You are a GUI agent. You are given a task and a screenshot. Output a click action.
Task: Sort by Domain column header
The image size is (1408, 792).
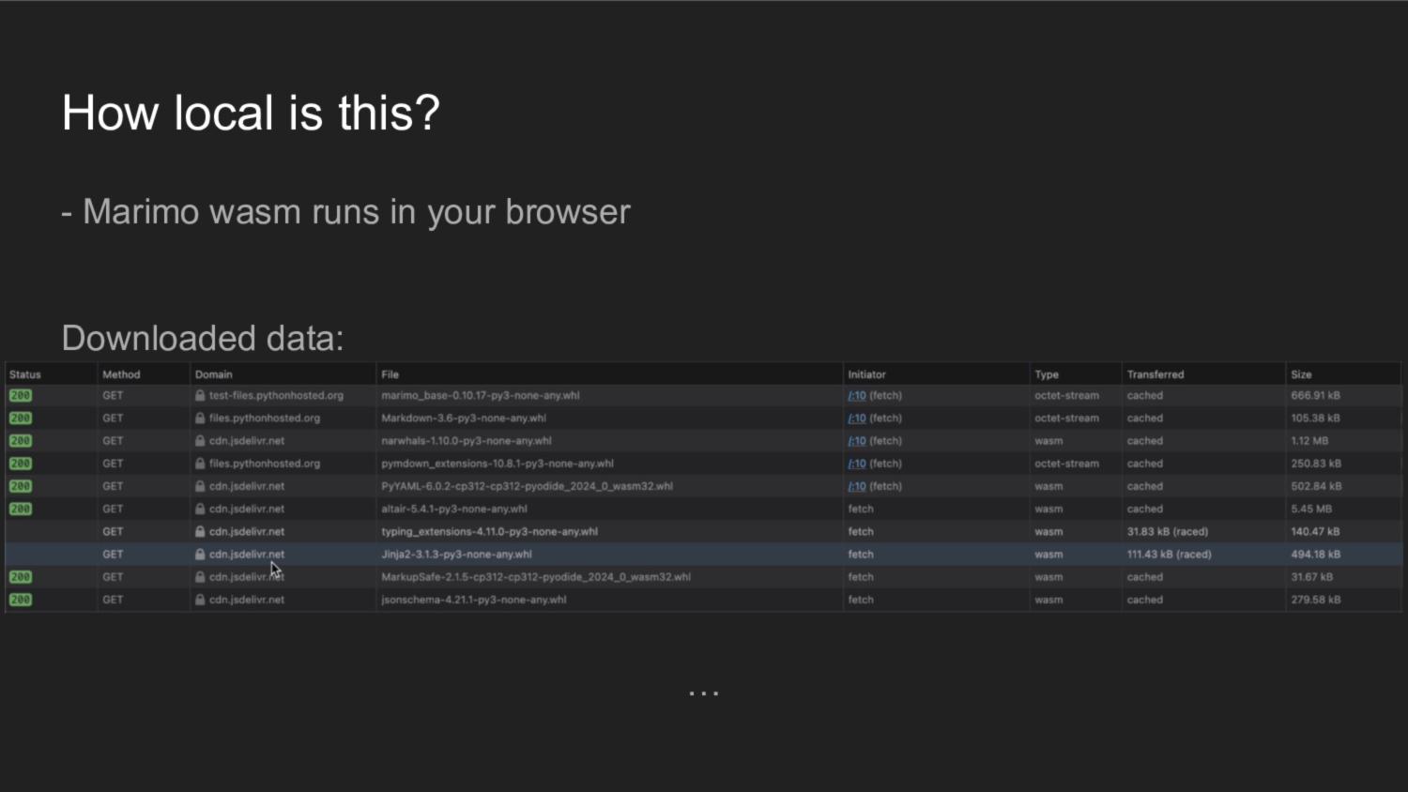214,374
